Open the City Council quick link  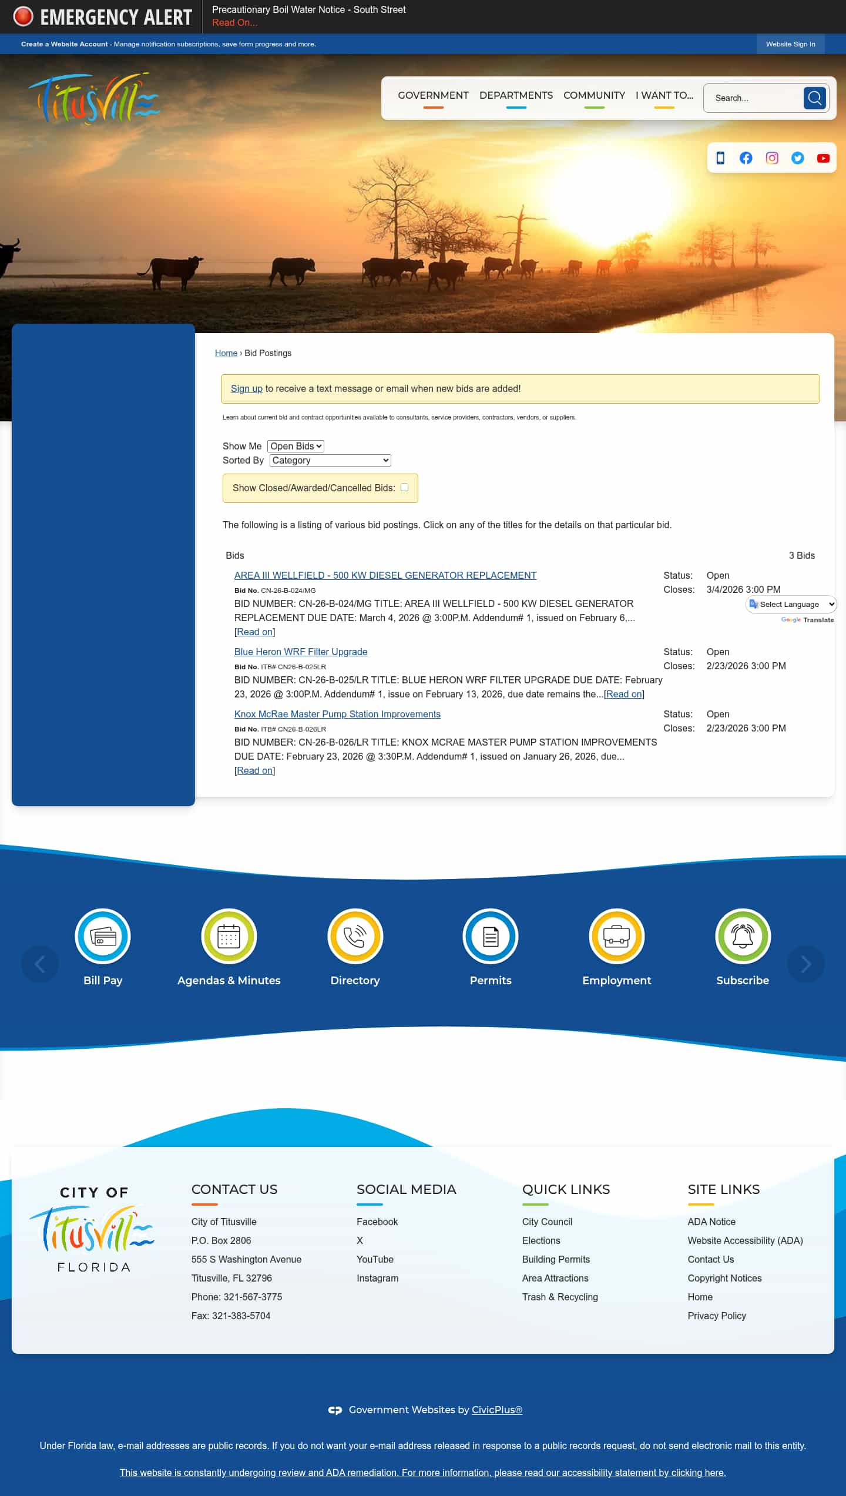pos(547,1222)
